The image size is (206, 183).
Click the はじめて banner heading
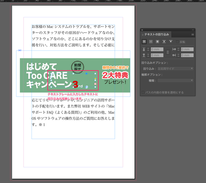(42, 66)
